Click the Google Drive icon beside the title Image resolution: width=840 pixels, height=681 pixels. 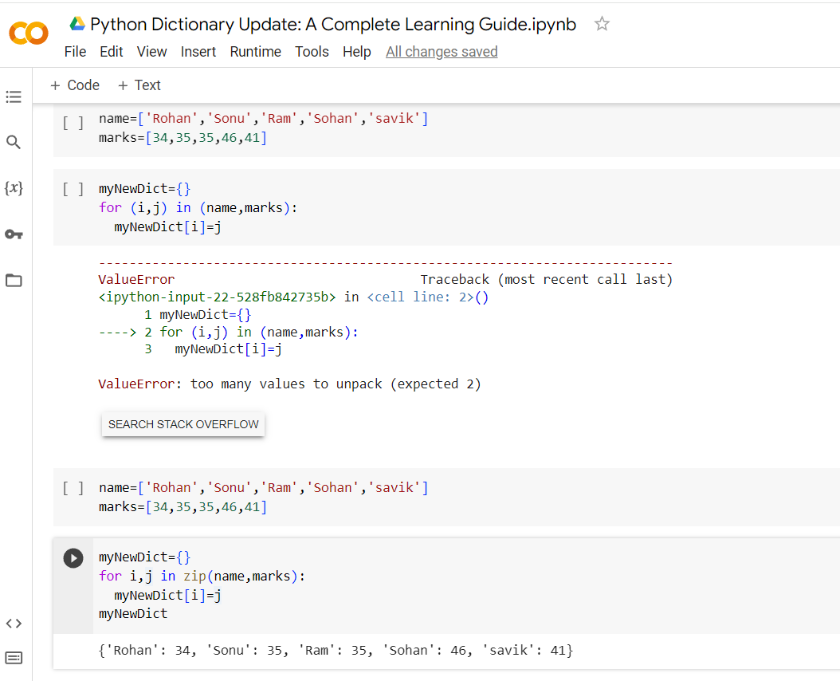(77, 23)
